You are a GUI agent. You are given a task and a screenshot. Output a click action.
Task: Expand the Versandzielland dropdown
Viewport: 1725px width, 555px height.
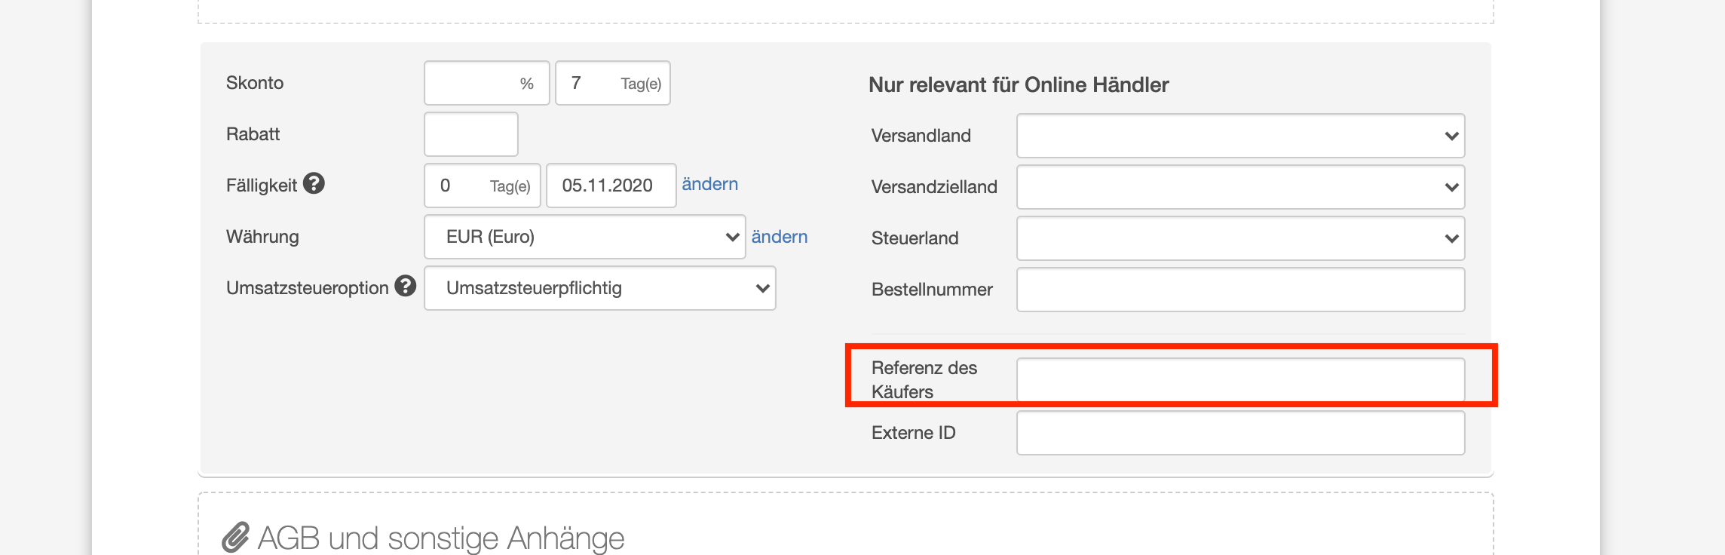point(1240,187)
